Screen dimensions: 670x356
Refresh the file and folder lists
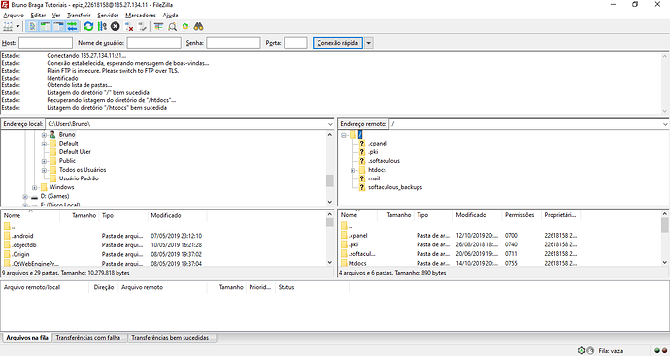pyautogui.click(x=88, y=27)
